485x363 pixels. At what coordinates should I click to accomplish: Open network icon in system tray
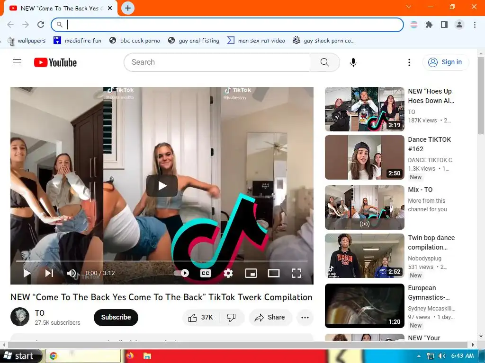(430, 356)
